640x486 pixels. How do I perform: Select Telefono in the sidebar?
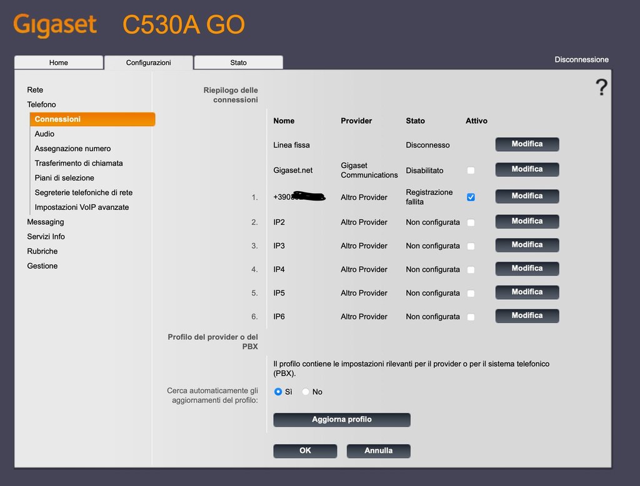(x=42, y=104)
